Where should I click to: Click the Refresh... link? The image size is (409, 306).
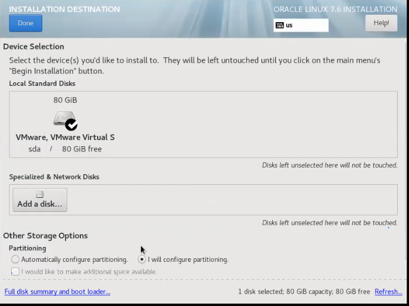[388, 292]
